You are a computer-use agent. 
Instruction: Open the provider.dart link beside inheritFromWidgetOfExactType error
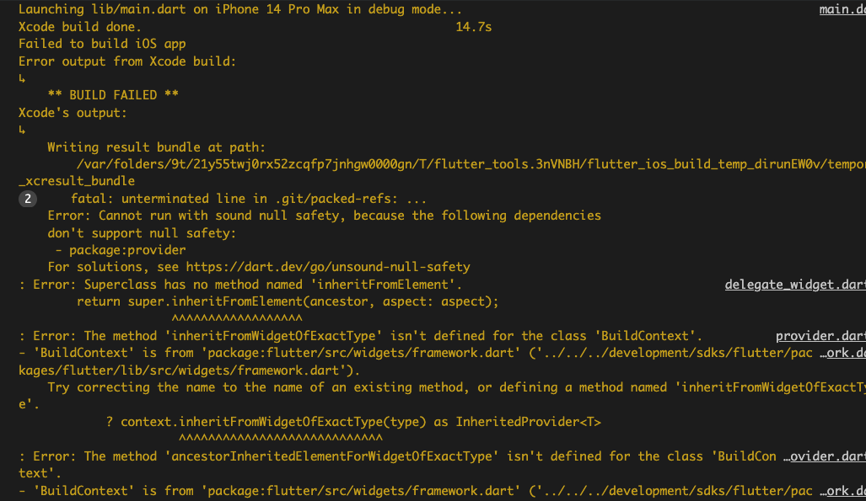820,336
